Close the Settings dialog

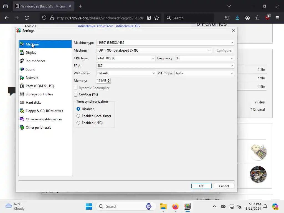(x=233, y=31)
